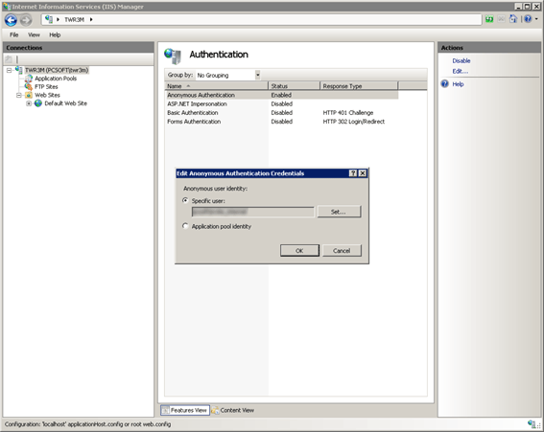
Task: Select Application Pools in tree
Action: [56, 79]
